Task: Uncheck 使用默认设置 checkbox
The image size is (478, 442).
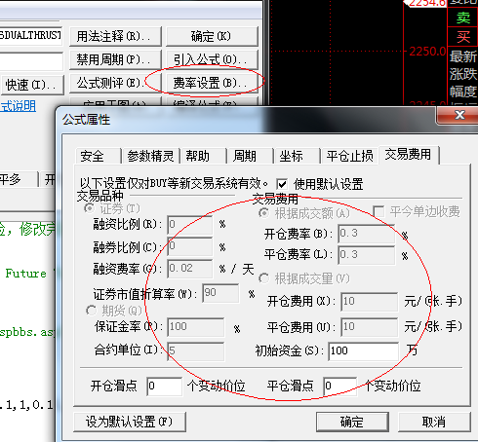Action: (282, 185)
